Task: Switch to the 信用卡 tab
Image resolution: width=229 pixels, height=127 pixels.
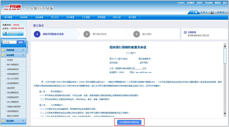Action: 204,13
